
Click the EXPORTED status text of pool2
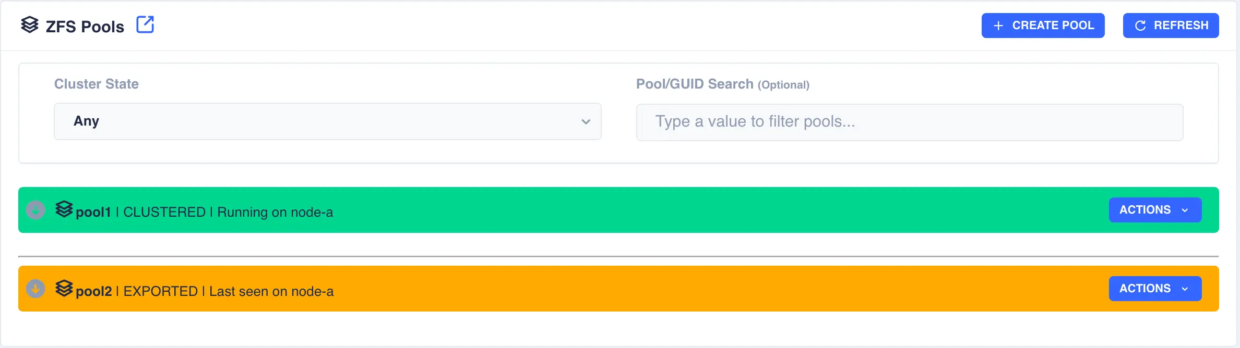coord(161,291)
